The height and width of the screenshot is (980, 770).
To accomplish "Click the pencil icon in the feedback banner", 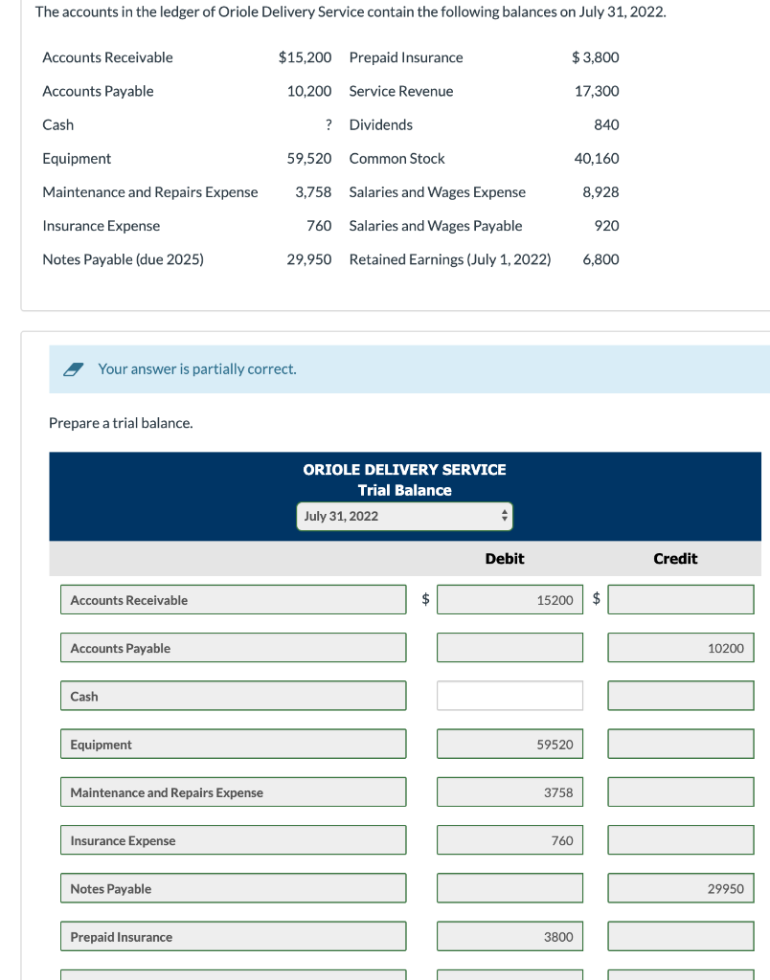I will click(x=74, y=367).
